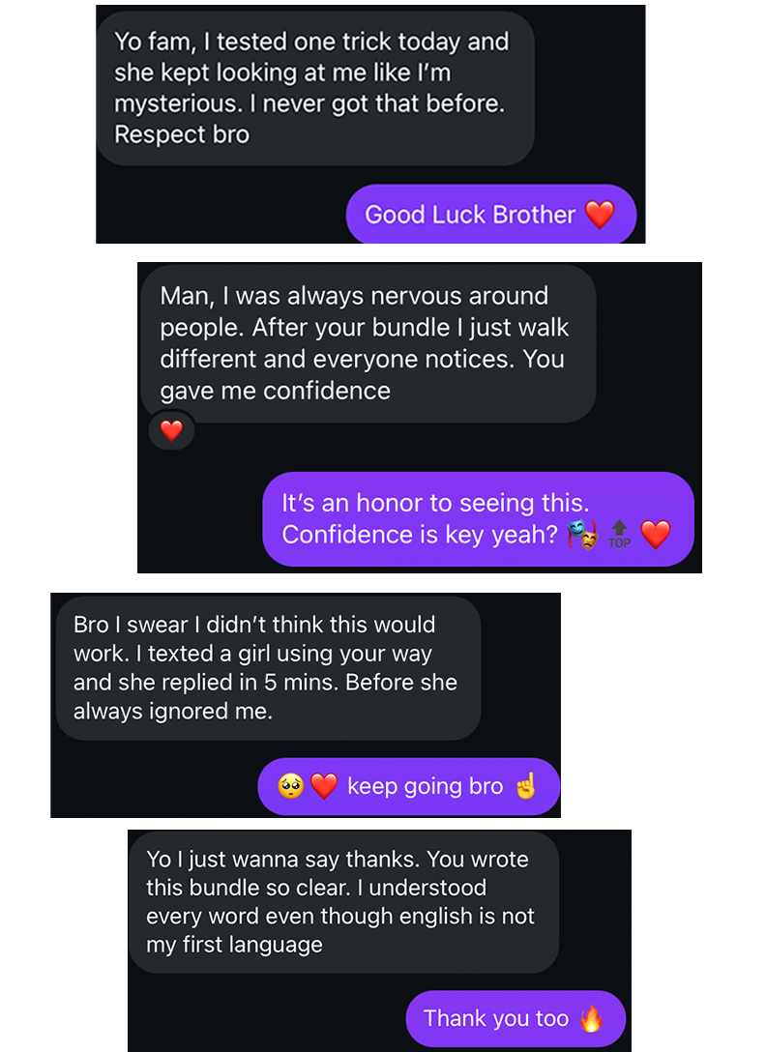Tap the heart reaction badge under nervous message

(171, 431)
